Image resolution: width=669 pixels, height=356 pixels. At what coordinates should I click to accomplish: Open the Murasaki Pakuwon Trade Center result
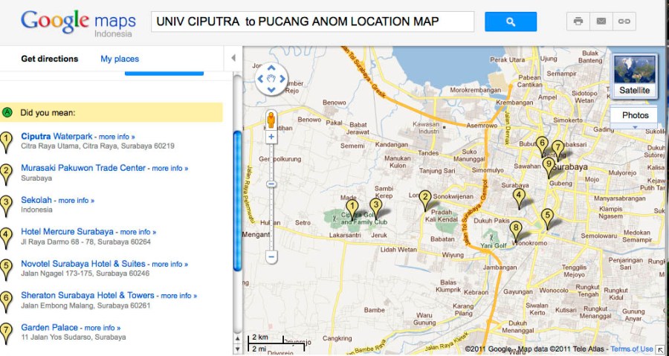click(x=83, y=168)
